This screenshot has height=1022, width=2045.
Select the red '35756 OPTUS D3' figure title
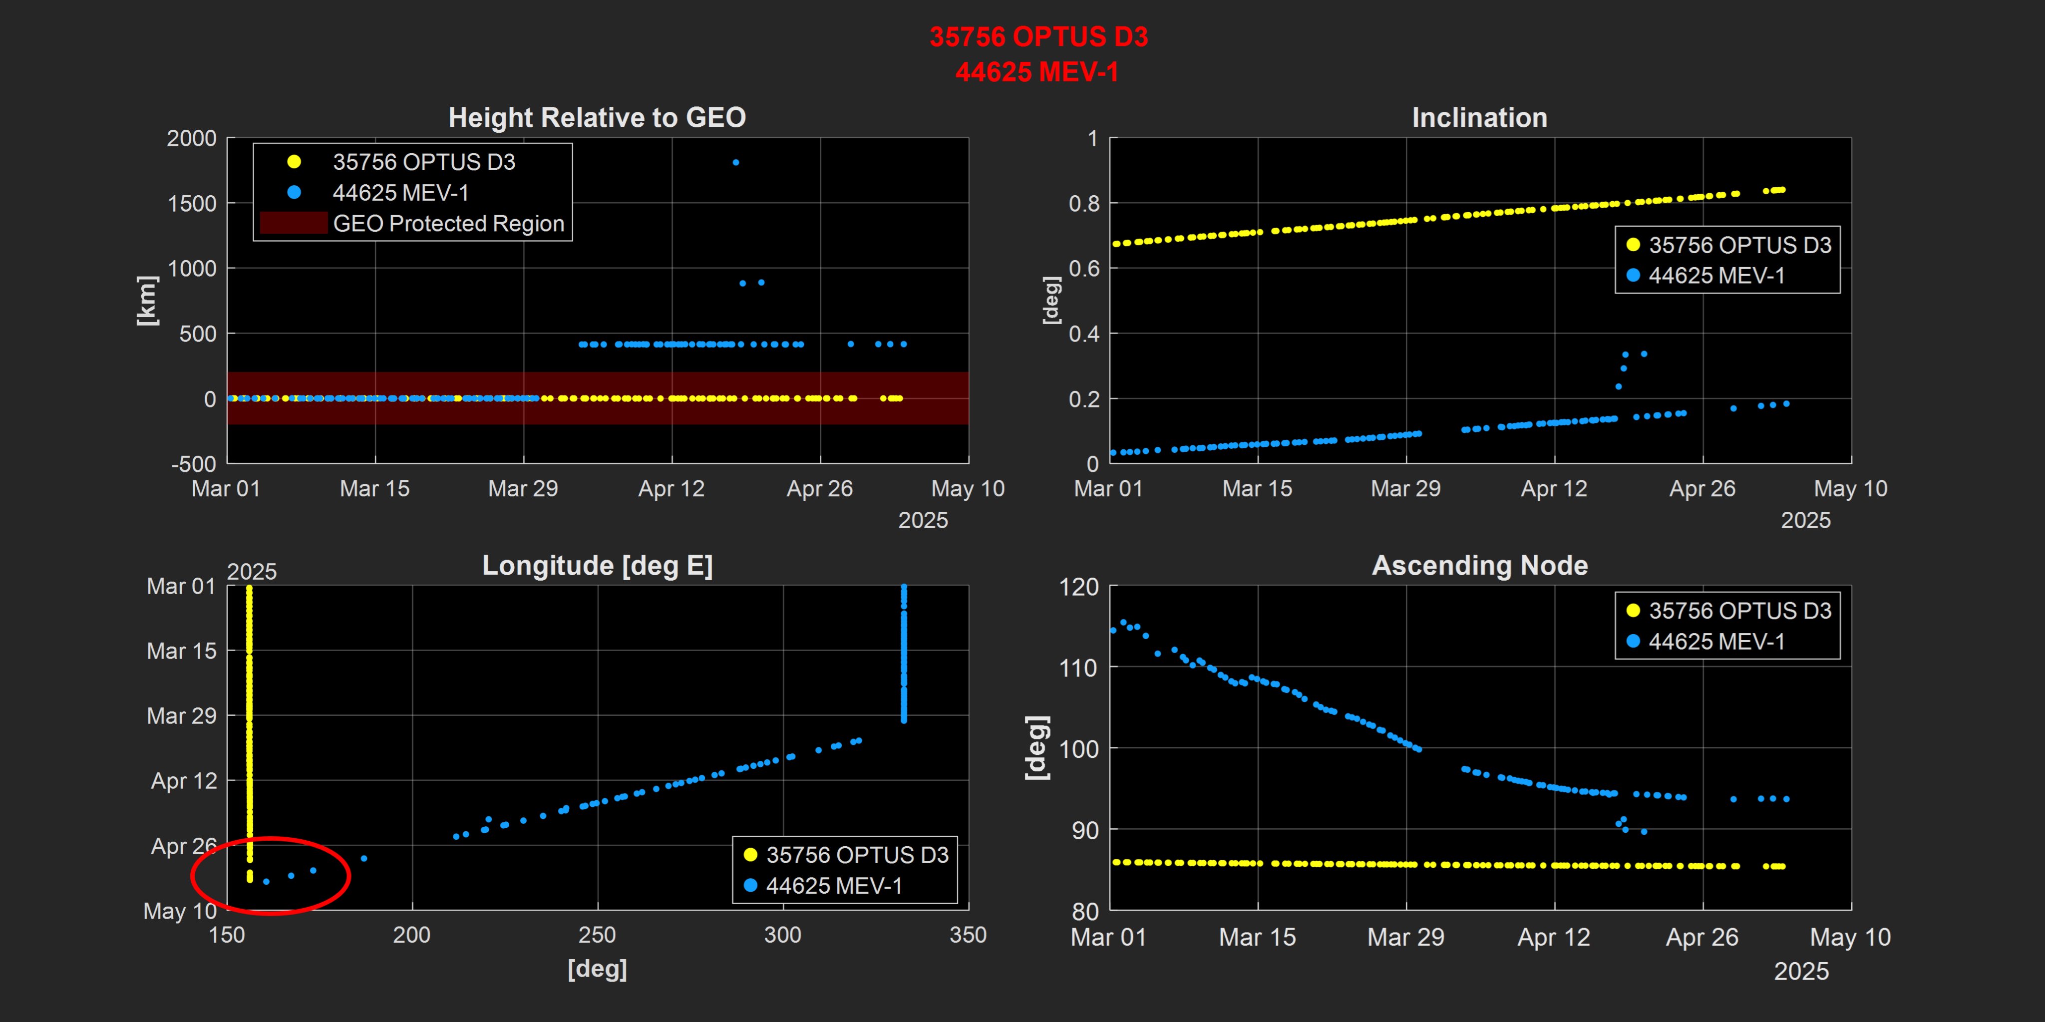point(1038,36)
